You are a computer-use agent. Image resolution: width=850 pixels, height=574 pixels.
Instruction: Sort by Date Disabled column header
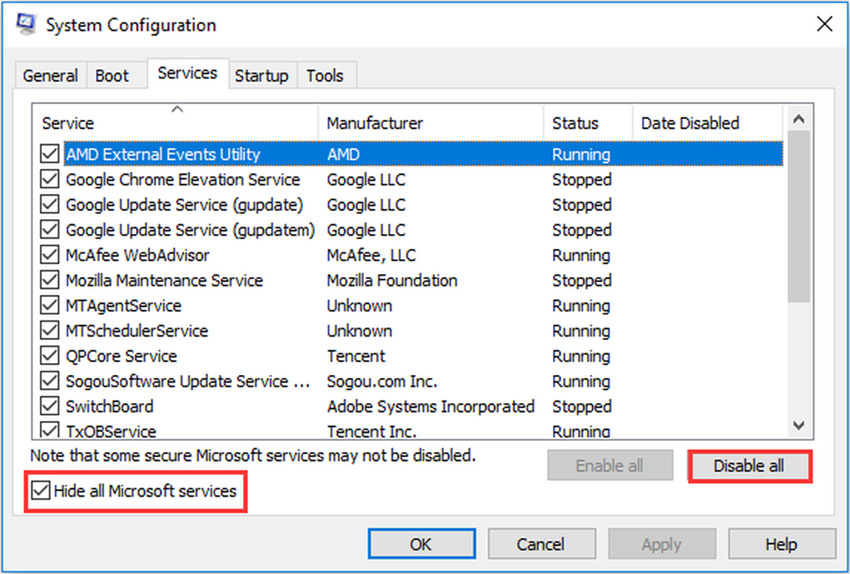[x=708, y=123]
